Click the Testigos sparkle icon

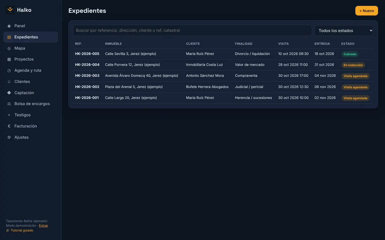tap(9, 115)
